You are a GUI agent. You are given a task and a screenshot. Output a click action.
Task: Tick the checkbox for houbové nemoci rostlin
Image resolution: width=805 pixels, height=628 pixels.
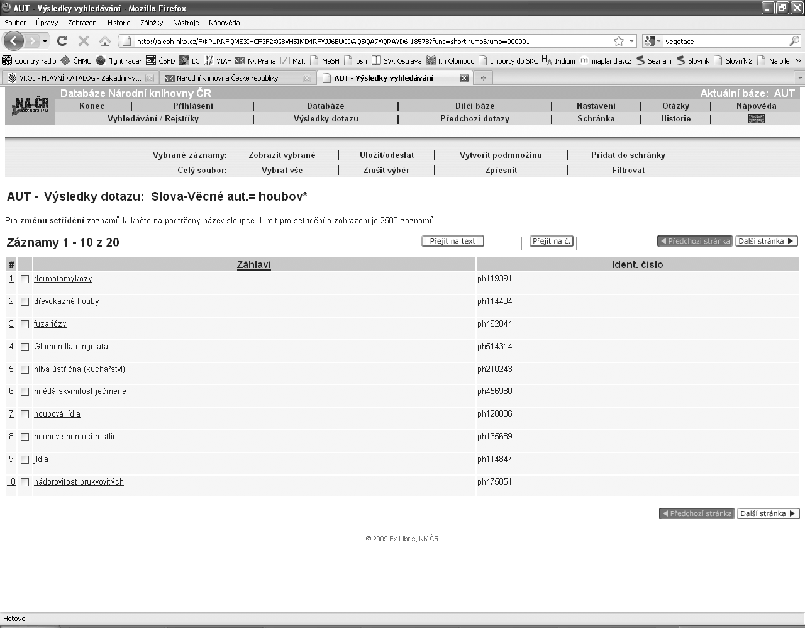[x=25, y=437]
